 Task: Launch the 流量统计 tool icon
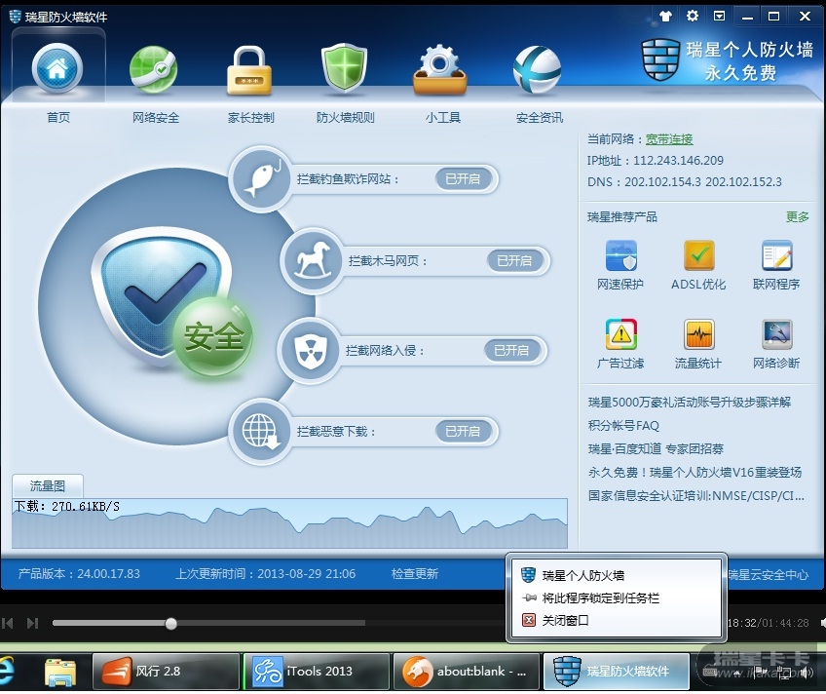coord(698,334)
